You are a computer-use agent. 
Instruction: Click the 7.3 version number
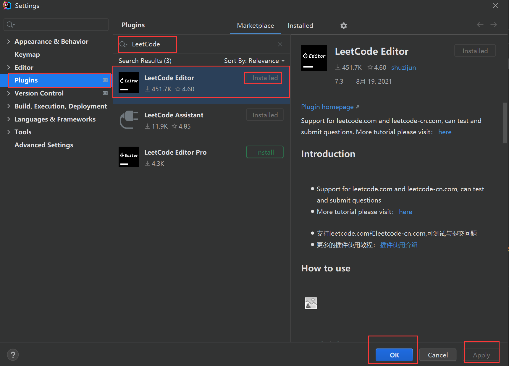point(339,82)
